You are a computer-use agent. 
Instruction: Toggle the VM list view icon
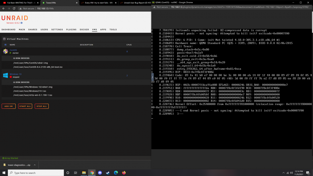click(x=5, y=45)
